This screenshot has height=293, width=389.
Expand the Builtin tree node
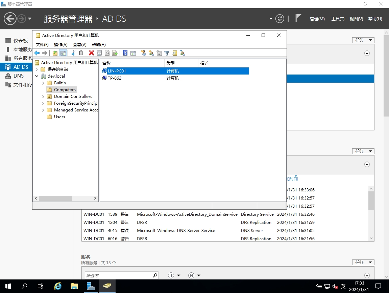(43, 83)
